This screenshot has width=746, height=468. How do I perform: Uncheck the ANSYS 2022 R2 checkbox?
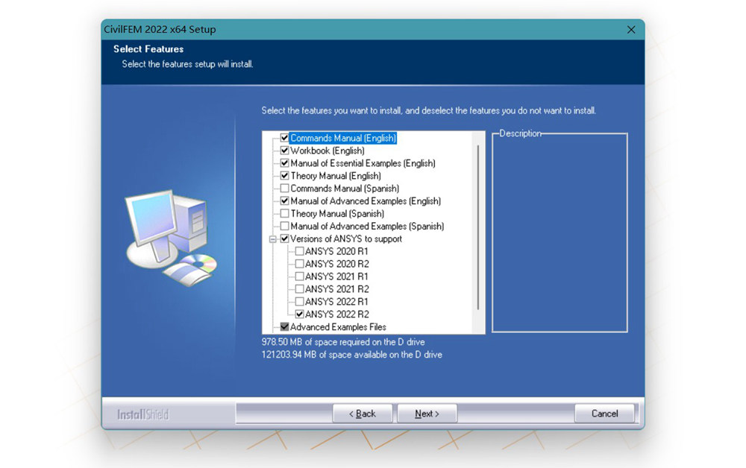tap(300, 314)
